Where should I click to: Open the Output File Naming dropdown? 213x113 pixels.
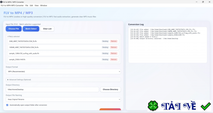point(63,99)
